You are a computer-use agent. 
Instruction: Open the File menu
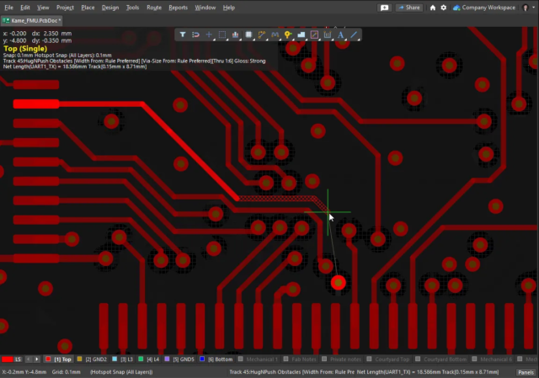(x=8, y=8)
